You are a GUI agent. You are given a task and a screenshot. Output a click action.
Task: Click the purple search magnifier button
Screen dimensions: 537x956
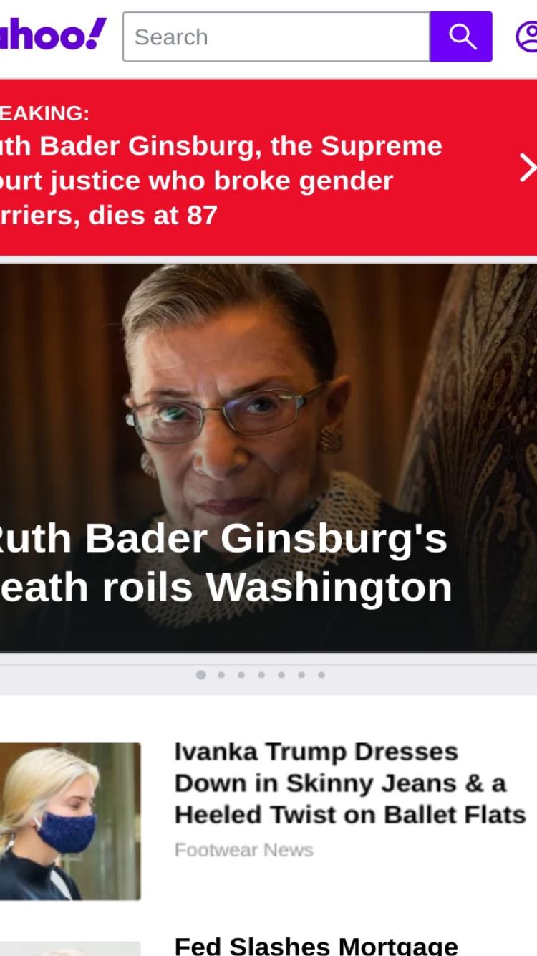point(461,37)
